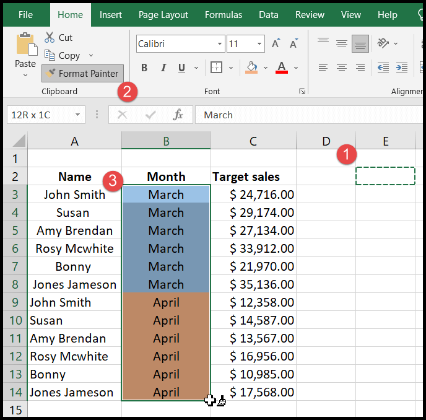The height and width of the screenshot is (420, 426).
Task: Click the Enter checkmark in formula bar
Action: 150,115
